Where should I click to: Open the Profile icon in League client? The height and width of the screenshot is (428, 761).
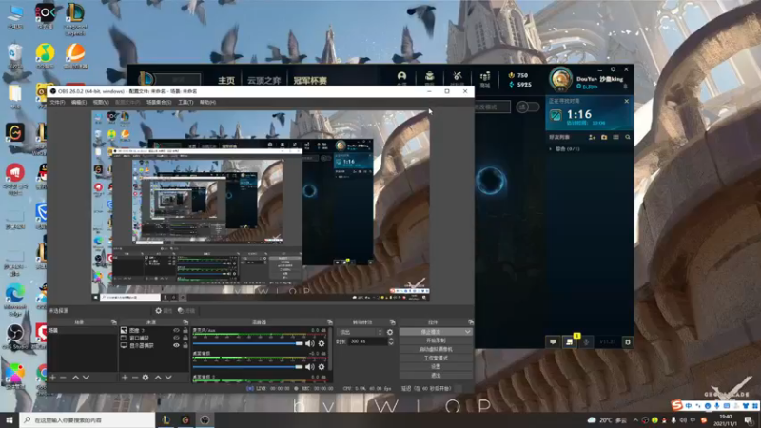[x=401, y=78]
